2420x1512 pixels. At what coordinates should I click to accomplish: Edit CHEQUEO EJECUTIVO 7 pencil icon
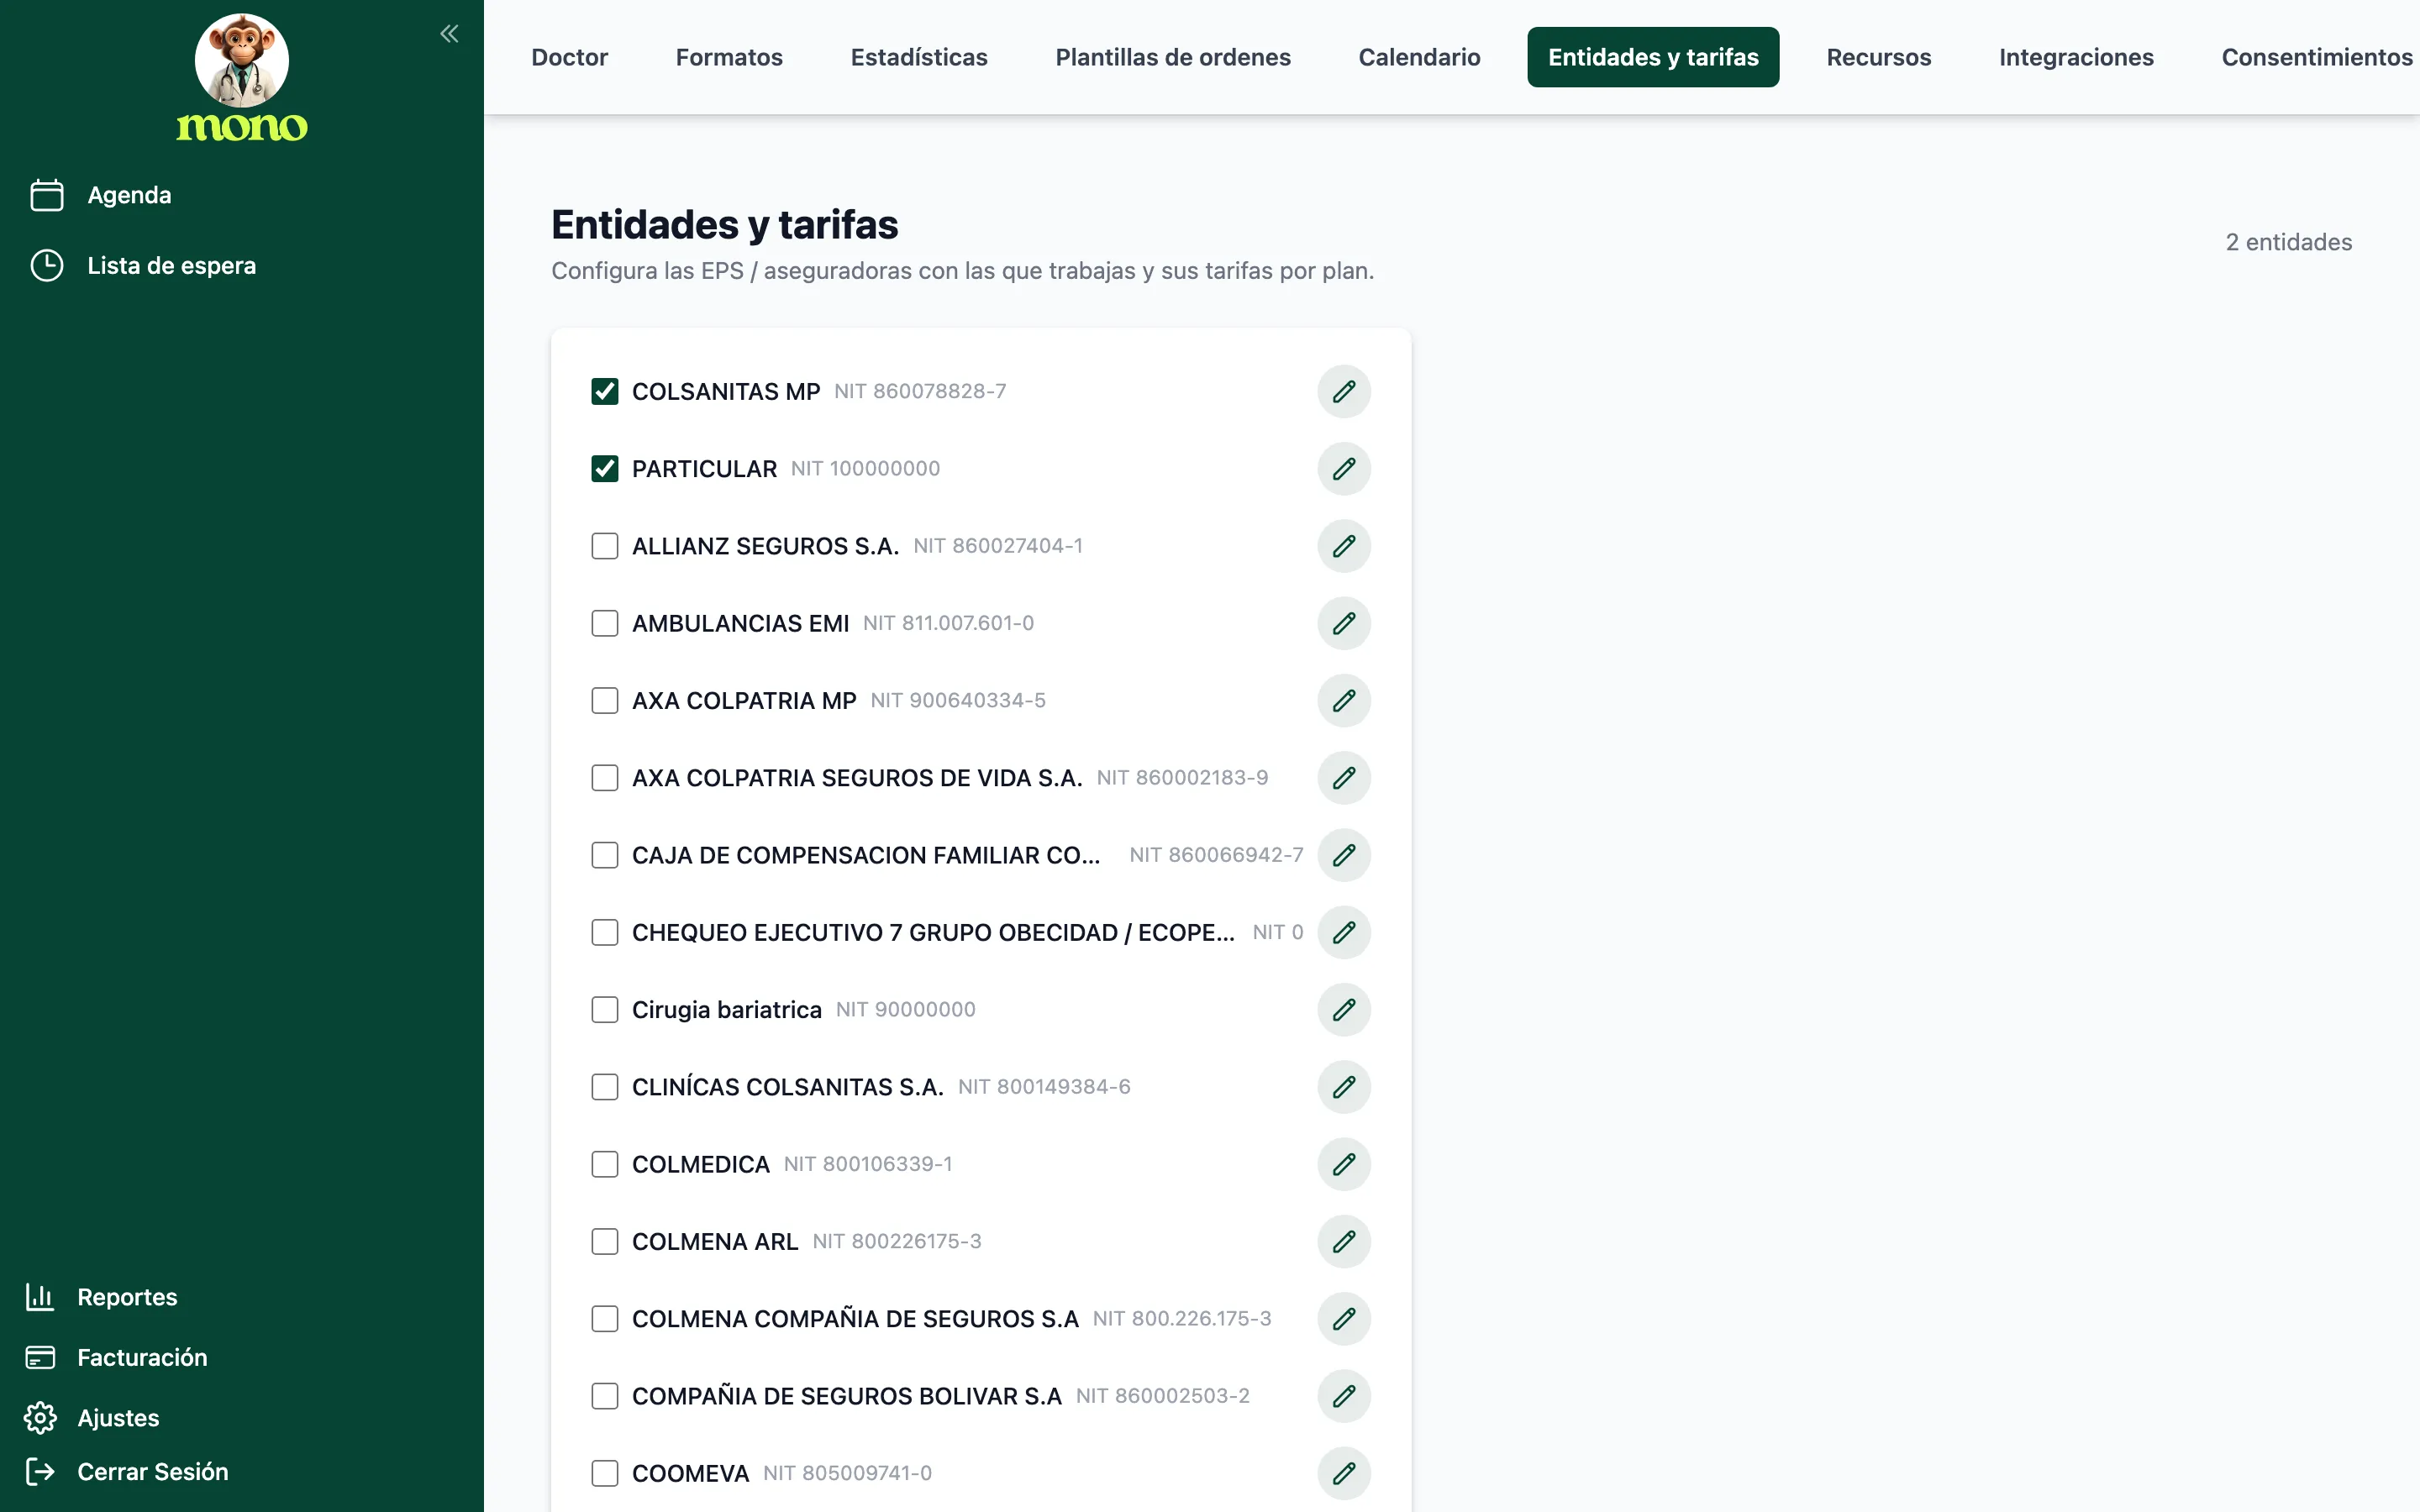point(1344,932)
